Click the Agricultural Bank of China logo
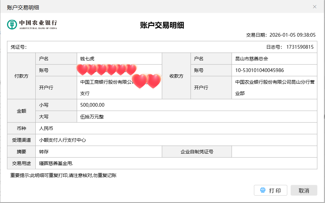 point(32,24)
